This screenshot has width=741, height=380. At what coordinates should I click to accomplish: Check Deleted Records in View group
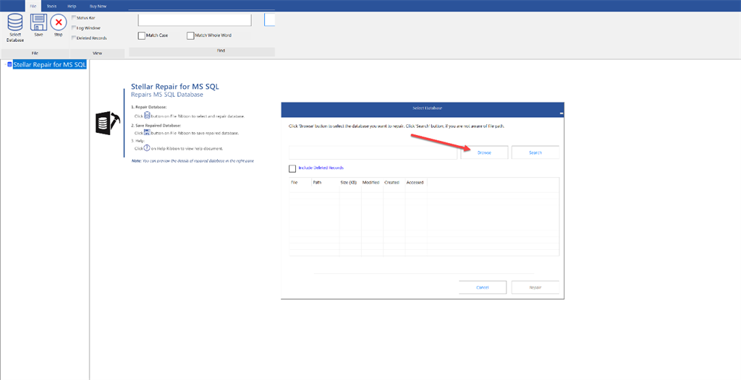(x=73, y=38)
